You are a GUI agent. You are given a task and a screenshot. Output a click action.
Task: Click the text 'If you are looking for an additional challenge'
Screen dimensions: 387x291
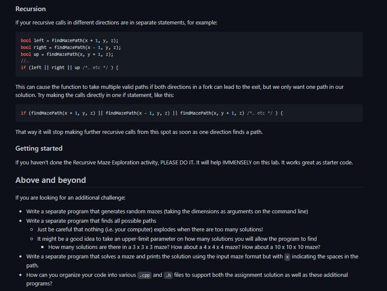(70, 197)
